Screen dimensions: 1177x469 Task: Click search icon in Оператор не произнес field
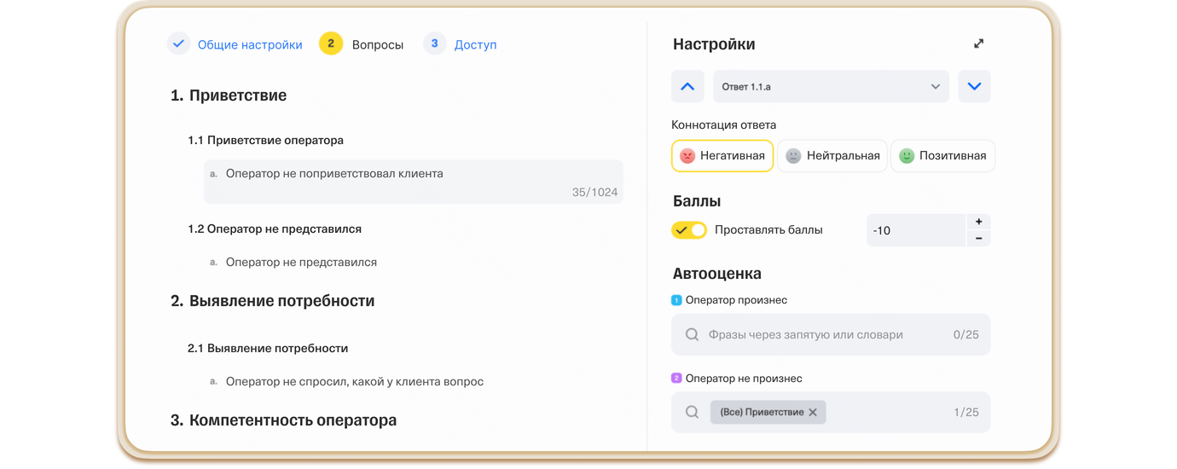[x=693, y=413]
